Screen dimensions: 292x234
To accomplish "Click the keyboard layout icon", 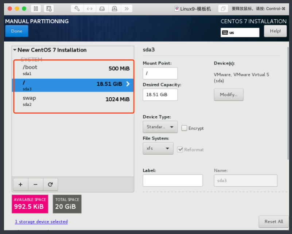I will click(225, 32).
